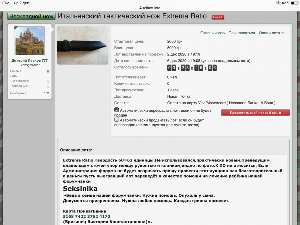Expand the Опции лота dropdown
This screenshot has height=225, width=300.
[x=271, y=33]
